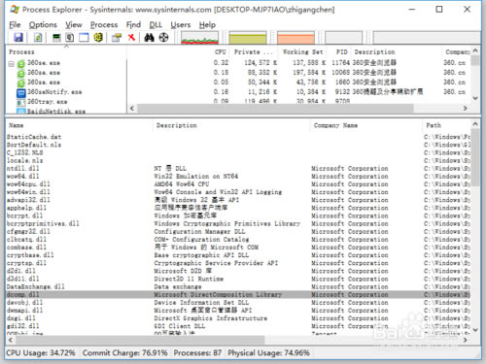Click upper pane scroll down arrow
The height and width of the screenshot is (364, 486).
click(x=475, y=98)
